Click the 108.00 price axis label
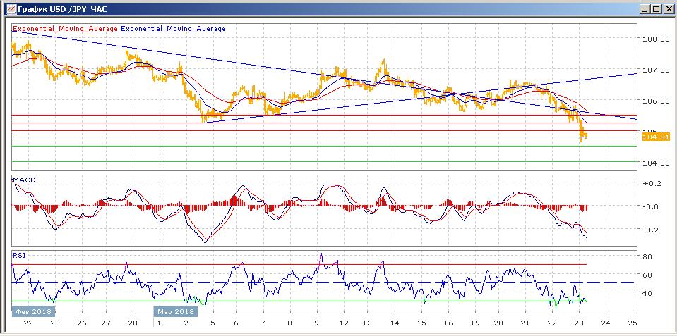This screenshot has width=677, height=336. pyautogui.click(x=654, y=39)
